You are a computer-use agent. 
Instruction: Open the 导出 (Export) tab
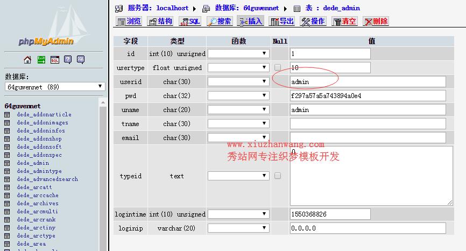[282, 22]
